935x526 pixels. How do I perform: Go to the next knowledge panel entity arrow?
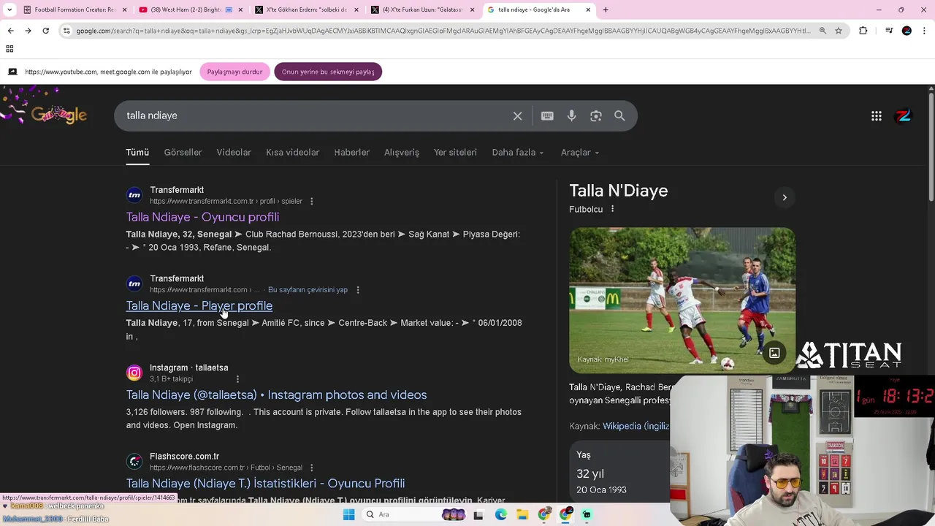tap(785, 197)
